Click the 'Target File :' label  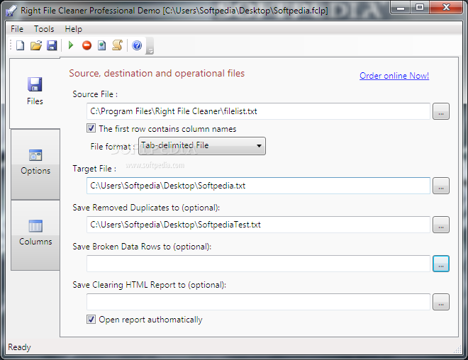(94, 169)
